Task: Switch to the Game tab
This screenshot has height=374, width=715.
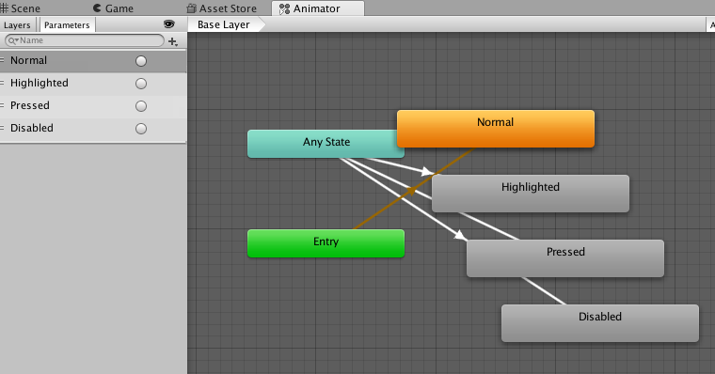Action: click(113, 8)
